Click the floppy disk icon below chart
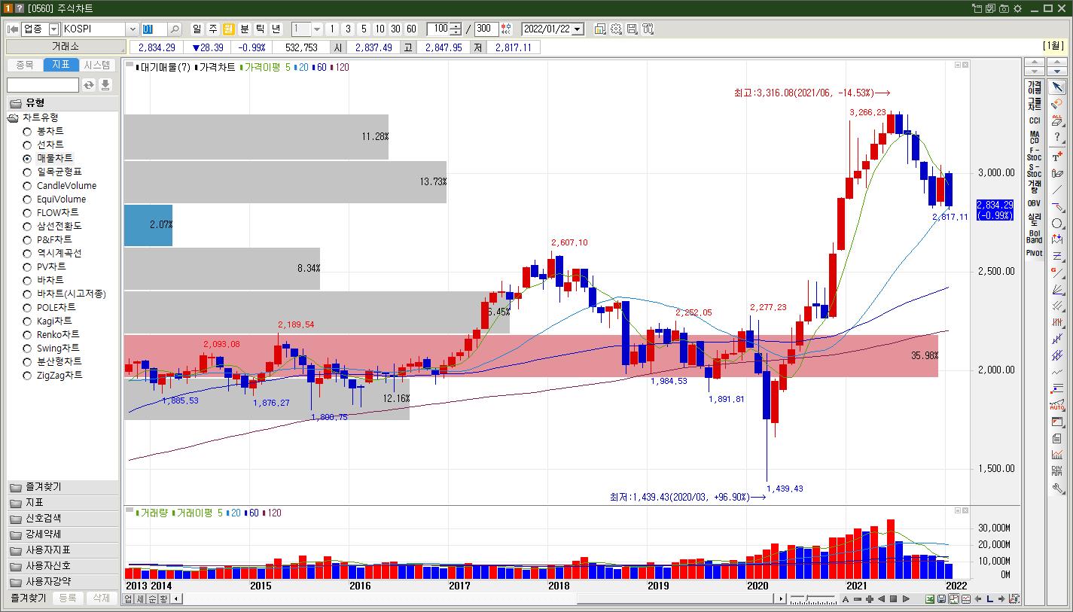The height and width of the screenshot is (612, 1073). click(942, 599)
